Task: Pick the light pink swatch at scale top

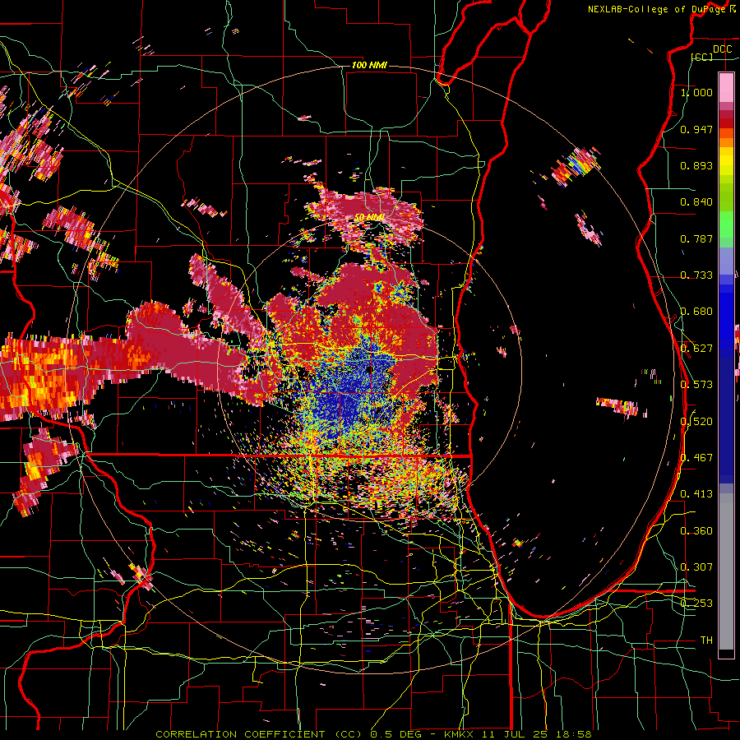Action: 726,87
